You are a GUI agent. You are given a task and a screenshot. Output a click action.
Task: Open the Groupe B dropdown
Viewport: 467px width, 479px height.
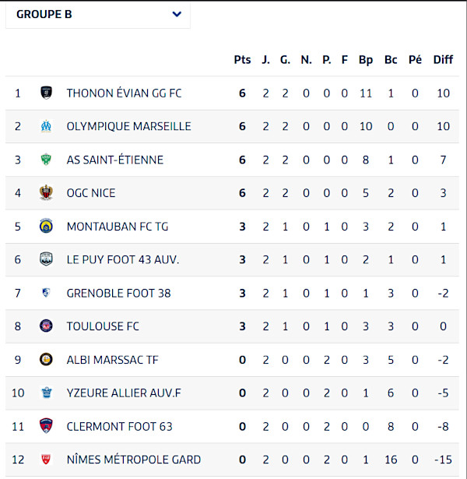tap(97, 14)
